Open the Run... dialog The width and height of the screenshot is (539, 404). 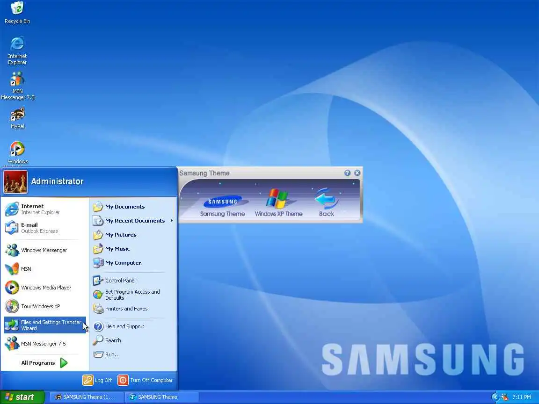(133, 354)
